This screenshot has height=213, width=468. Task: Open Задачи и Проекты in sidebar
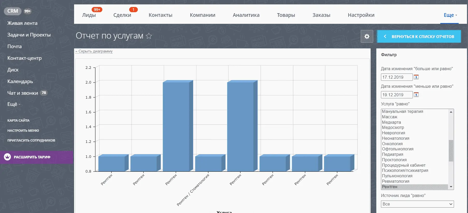[x=29, y=35]
